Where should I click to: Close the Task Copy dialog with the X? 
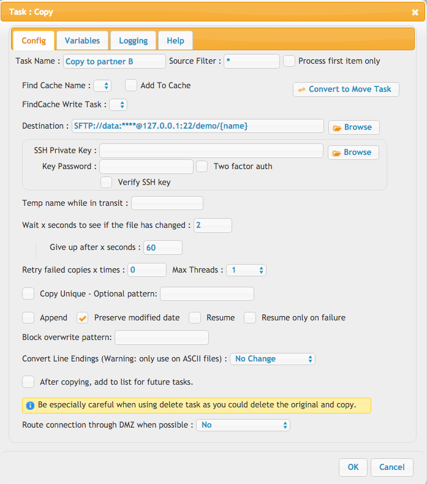pyautogui.click(x=415, y=12)
